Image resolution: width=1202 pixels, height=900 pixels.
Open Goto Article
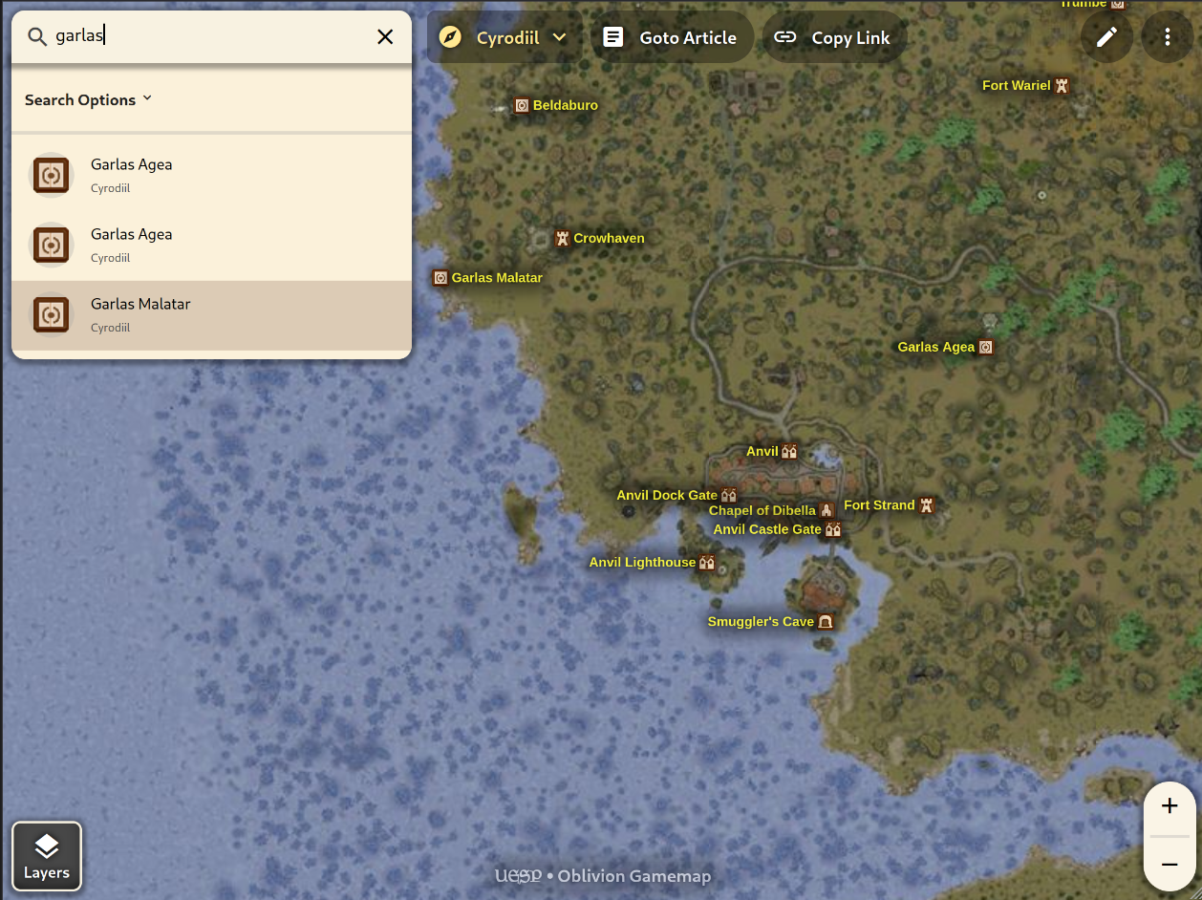click(x=671, y=37)
